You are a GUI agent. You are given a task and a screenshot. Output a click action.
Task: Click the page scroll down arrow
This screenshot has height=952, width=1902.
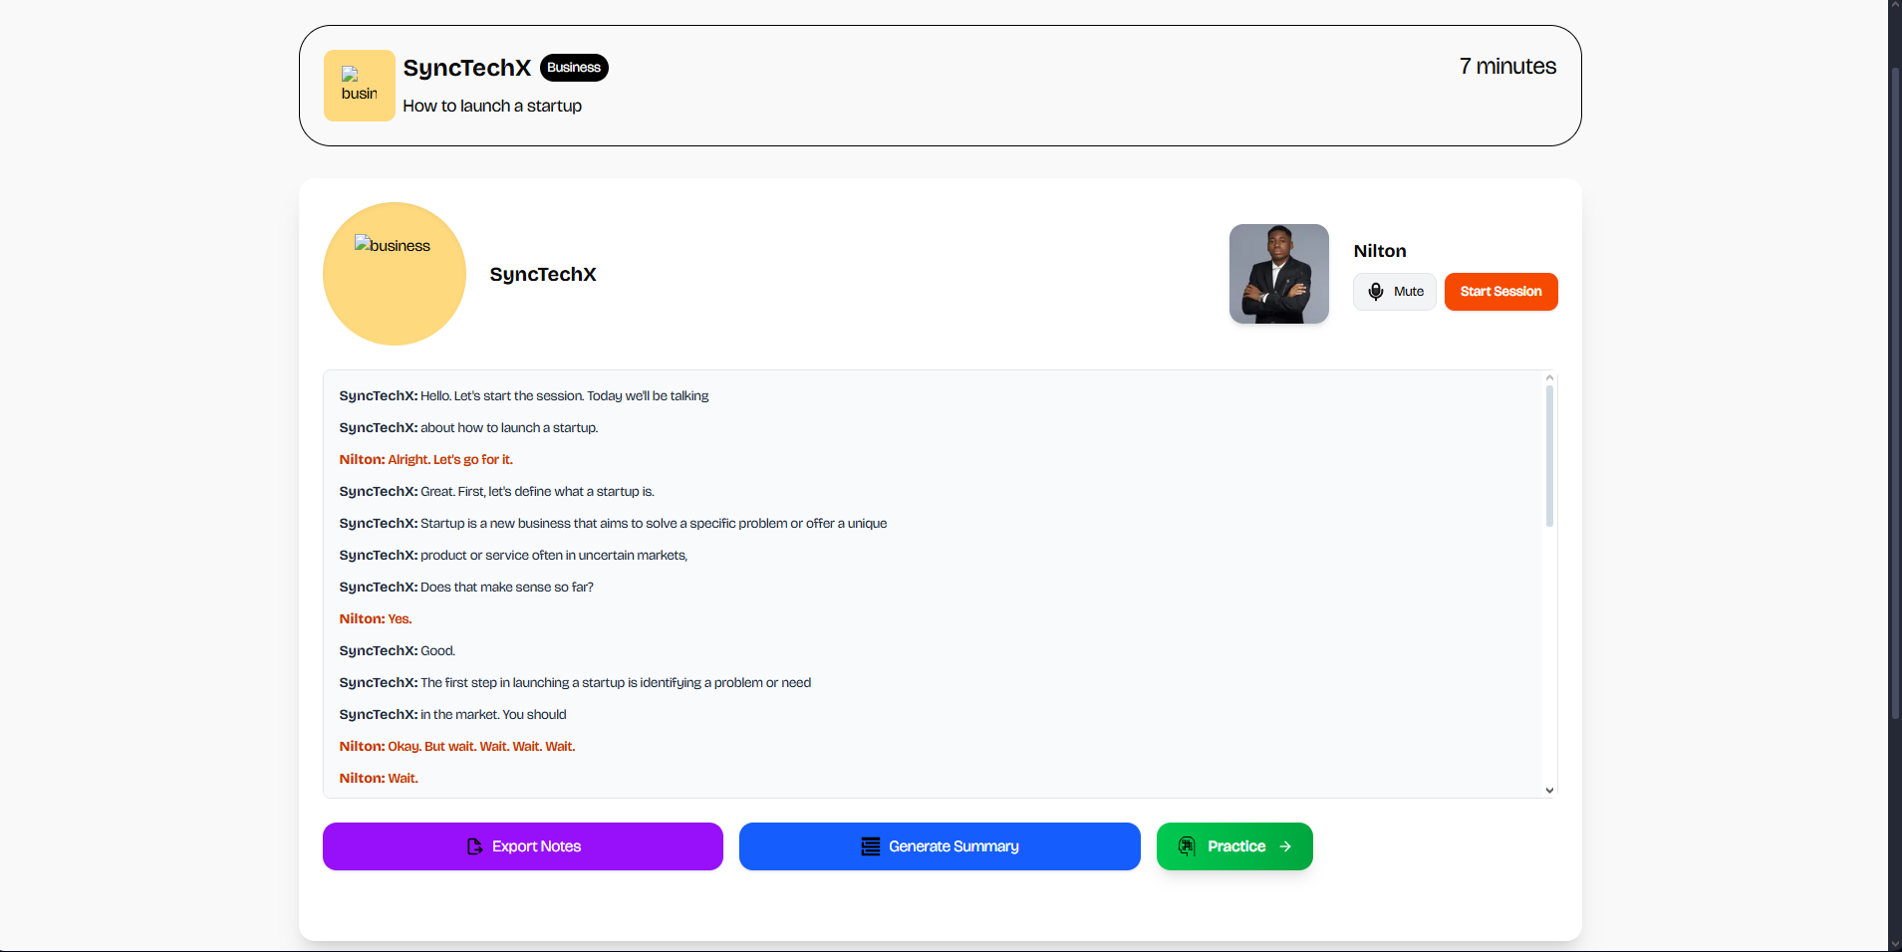pos(1894,944)
